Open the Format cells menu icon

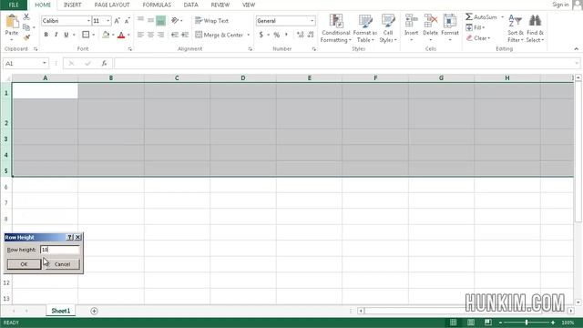(x=450, y=21)
